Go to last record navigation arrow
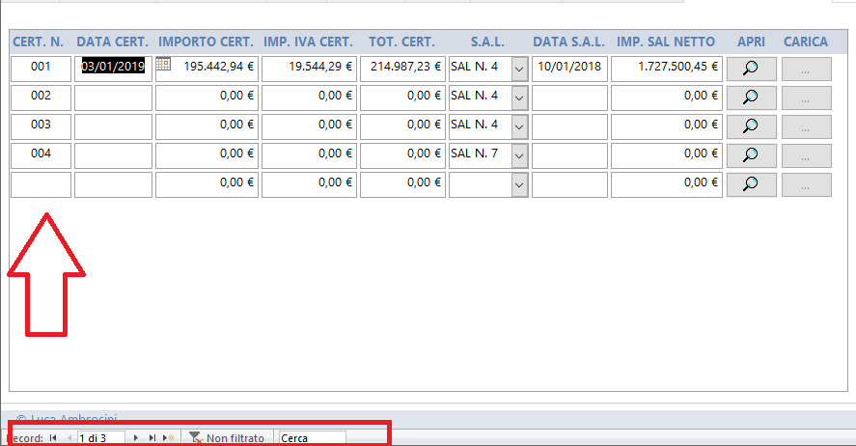Image resolution: width=856 pixels, height=446 pixels. [x=152, y=438]
